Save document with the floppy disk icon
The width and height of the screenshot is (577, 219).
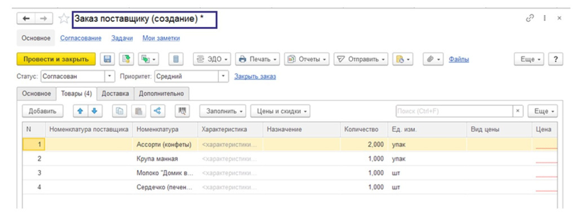click(108, 59)
